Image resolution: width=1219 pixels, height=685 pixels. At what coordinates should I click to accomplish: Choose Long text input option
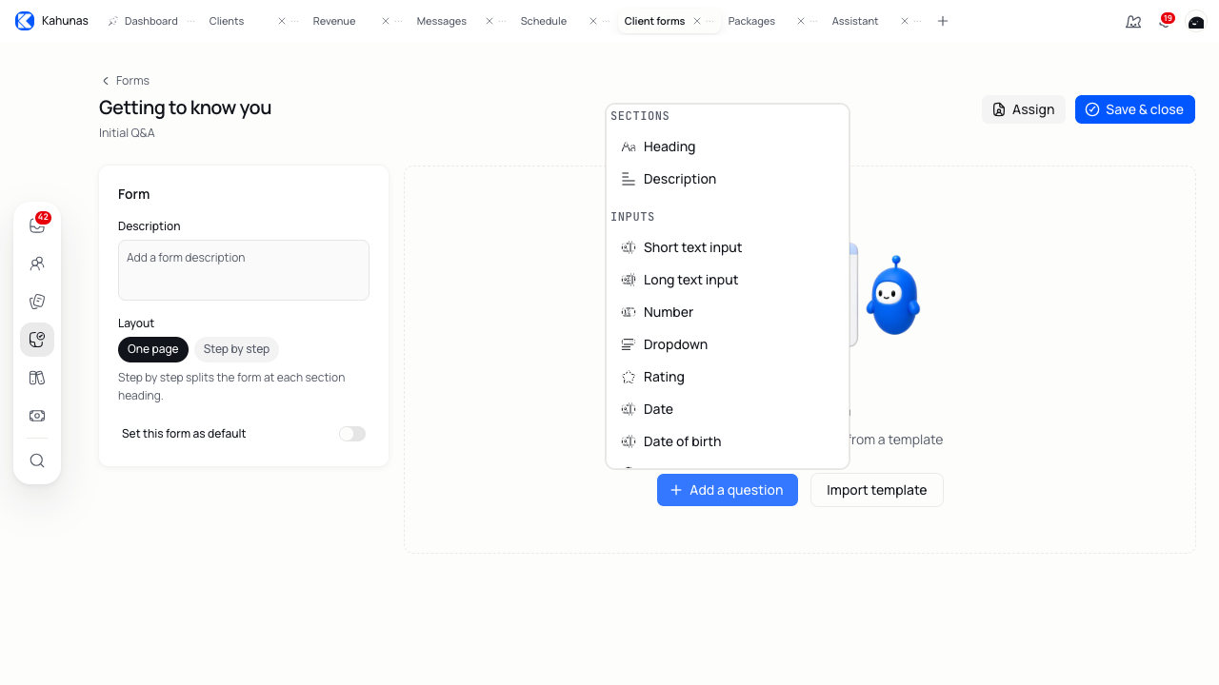(728, 280)
